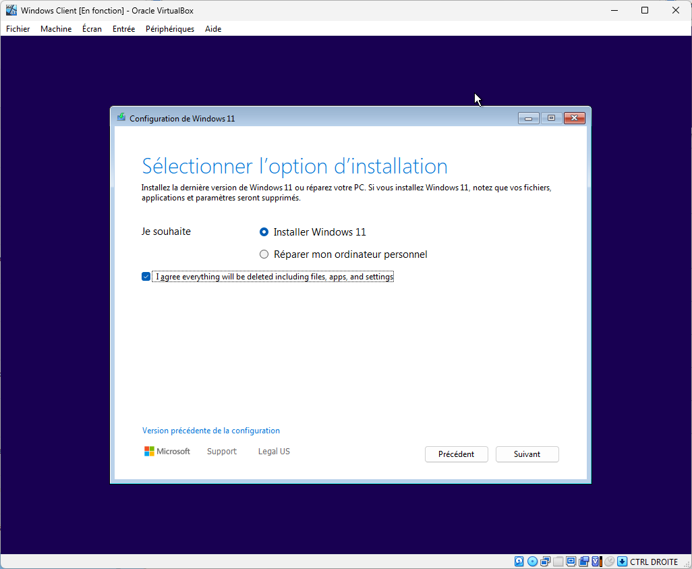The width and height of the screenshot is (692, 569).
Task: Open the Entrée menu
Action: 123,29
